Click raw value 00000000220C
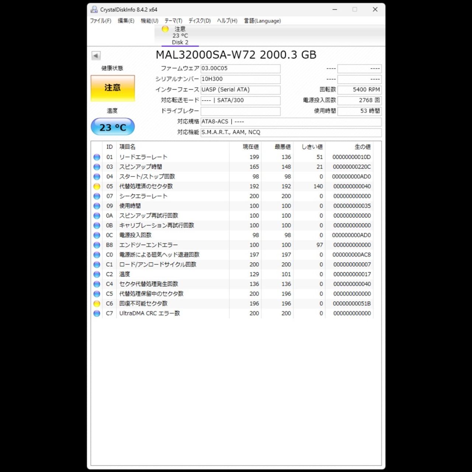This screenshot has height=472, width=472. pos(352,167)
